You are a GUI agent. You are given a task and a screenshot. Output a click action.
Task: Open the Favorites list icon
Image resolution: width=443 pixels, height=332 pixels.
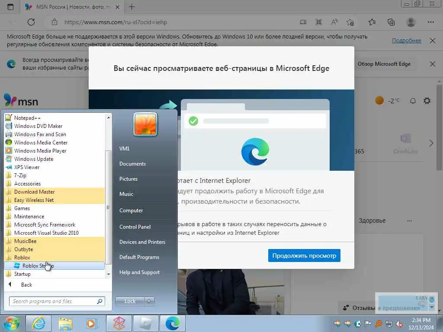click(x=372, y=22)
